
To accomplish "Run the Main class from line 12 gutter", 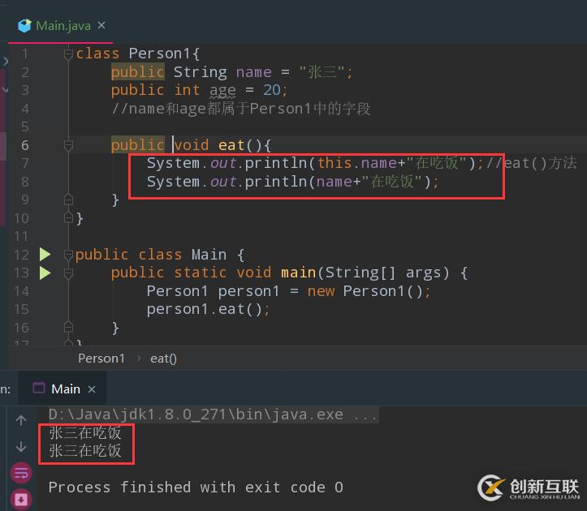I will coord(45,255).
